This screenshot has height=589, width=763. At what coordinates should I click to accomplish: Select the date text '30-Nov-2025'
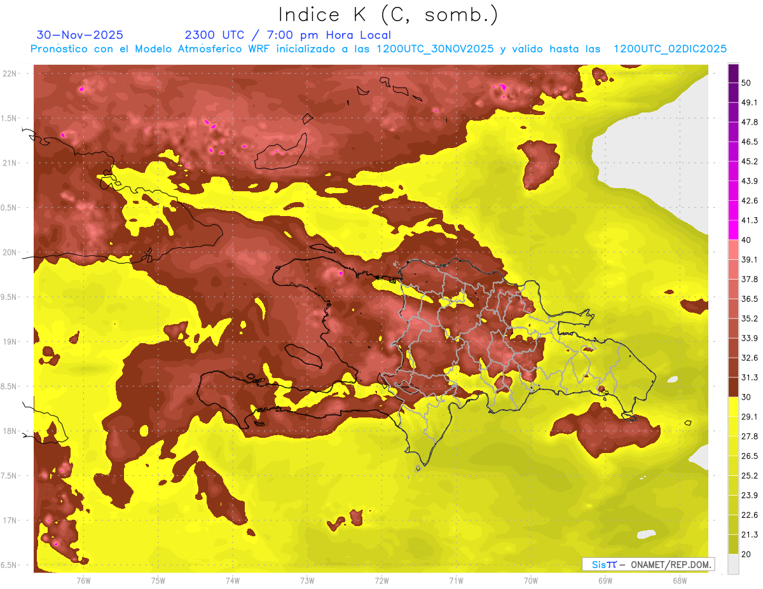coord(80,35)
